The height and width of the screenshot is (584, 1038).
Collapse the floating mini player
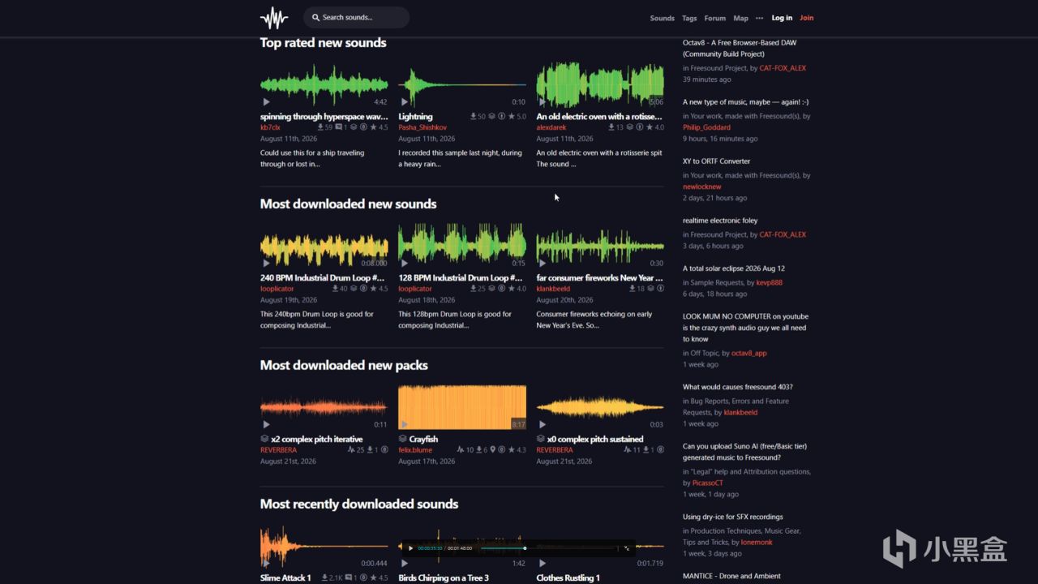click(626, 548)
